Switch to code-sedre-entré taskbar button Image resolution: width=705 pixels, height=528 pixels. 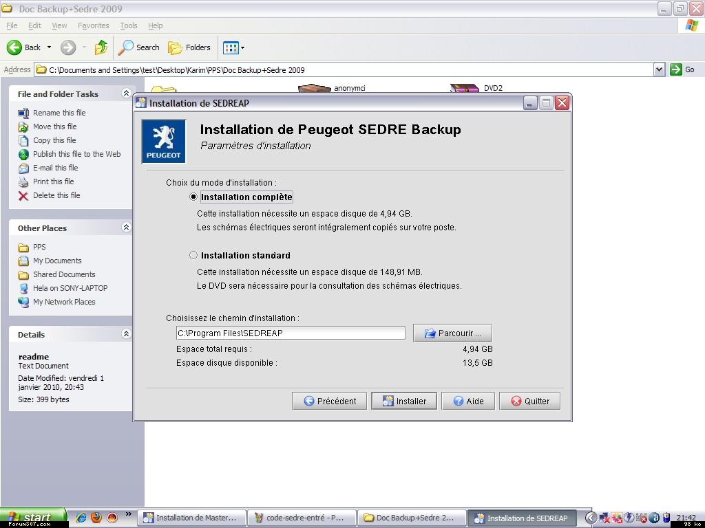[x=302, y=518]
